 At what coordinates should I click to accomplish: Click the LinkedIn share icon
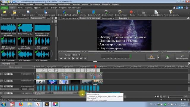[x=182, y=8]
